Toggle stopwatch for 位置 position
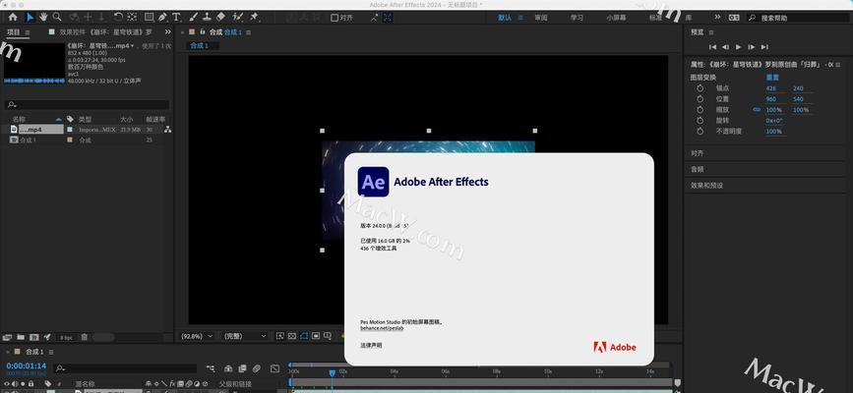Image resolution: width=853 pixels, height=393 pixels. (701, 99)
